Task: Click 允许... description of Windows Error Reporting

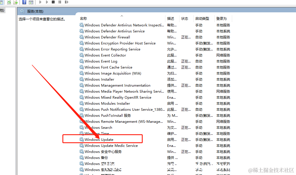Action: [172, 49]
